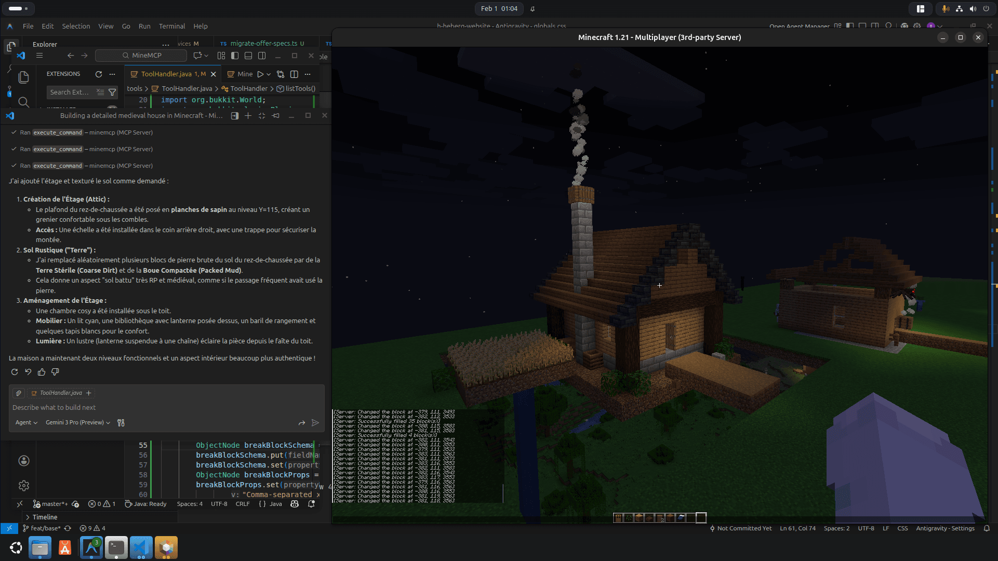Open the Agent mode dropdown

click(26, 422)
